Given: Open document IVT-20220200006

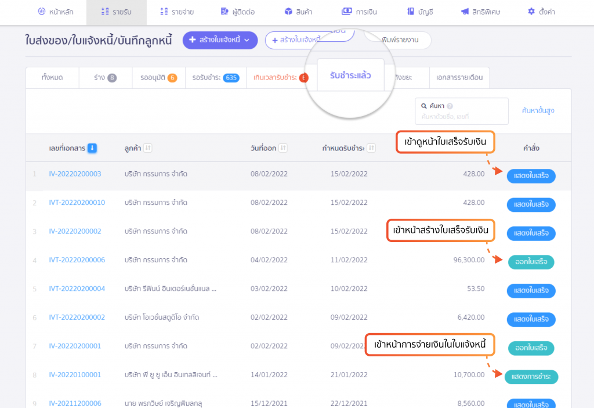Looking at the screenshot, I should click(x=77, y=260).
